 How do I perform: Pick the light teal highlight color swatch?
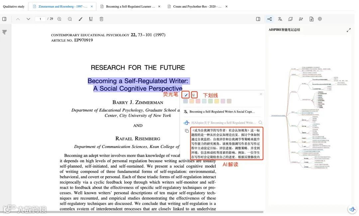click(204, 101)
